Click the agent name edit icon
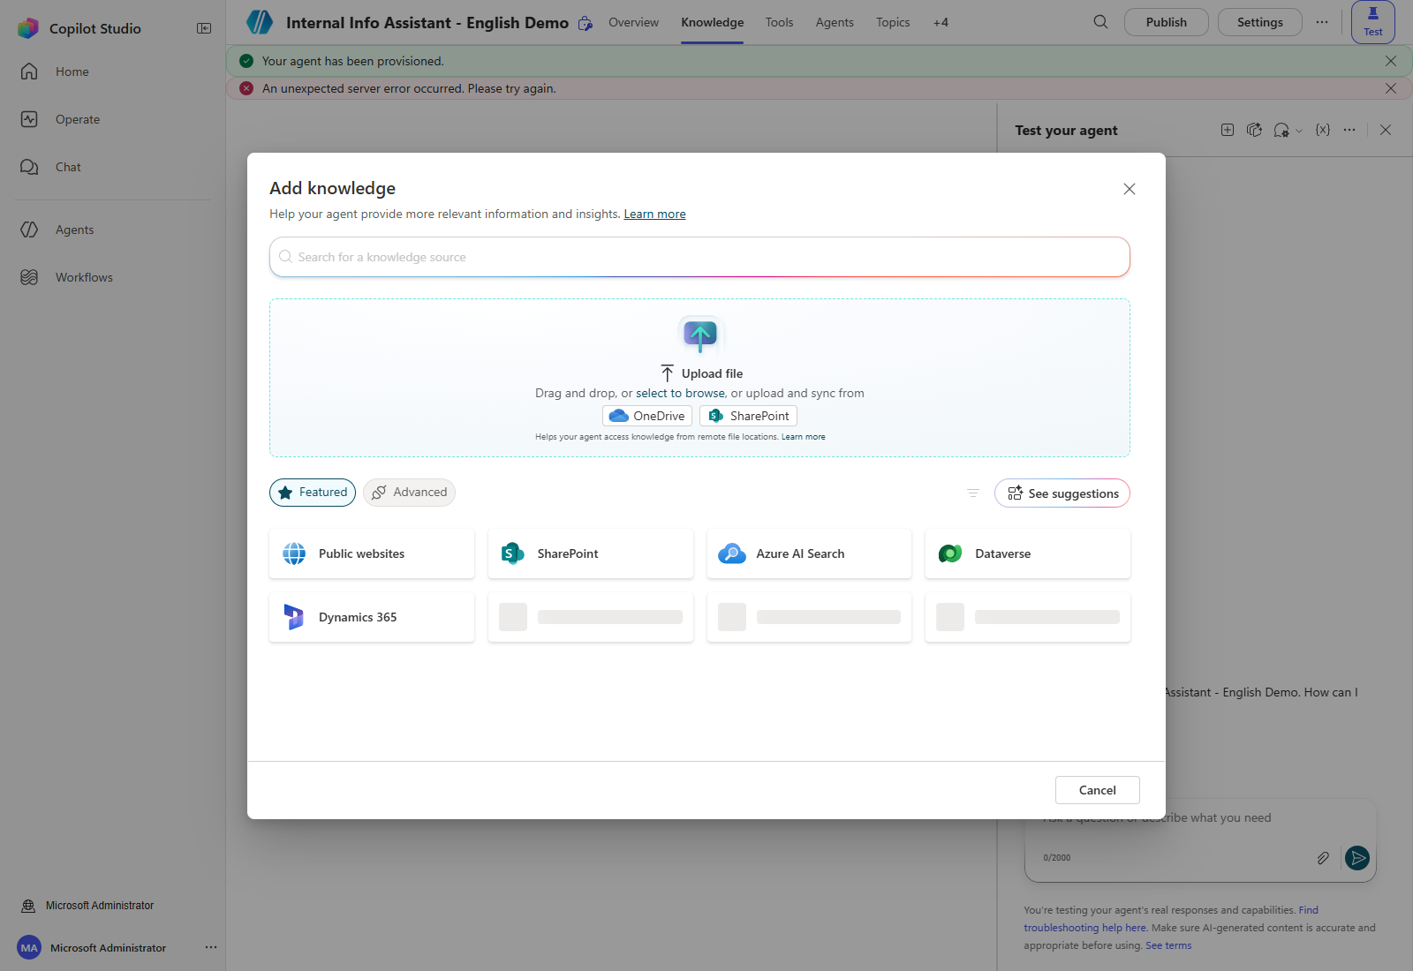Viewport: 1413px width, 971px height. 585,23
